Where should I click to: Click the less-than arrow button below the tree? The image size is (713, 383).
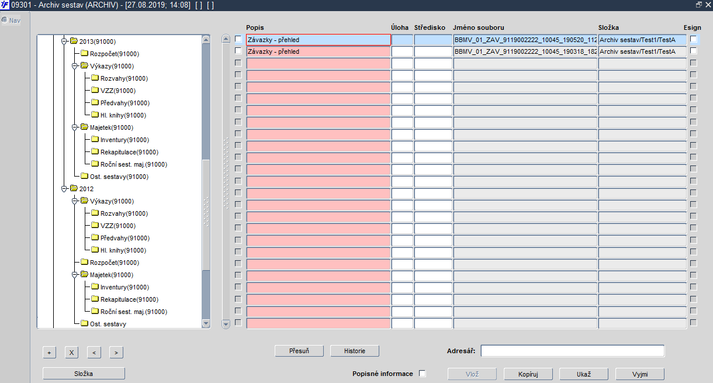tap(94, 352)
